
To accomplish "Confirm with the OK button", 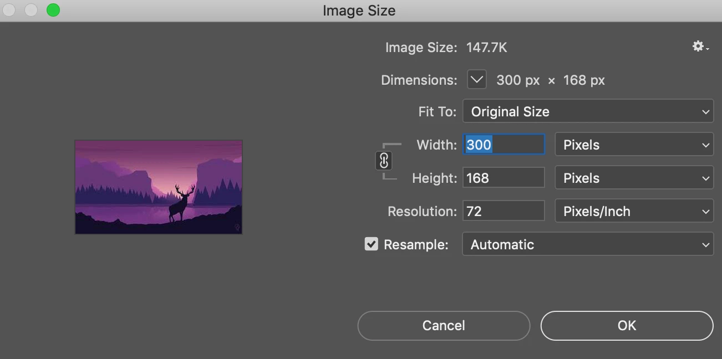I will tap(627, 325).
